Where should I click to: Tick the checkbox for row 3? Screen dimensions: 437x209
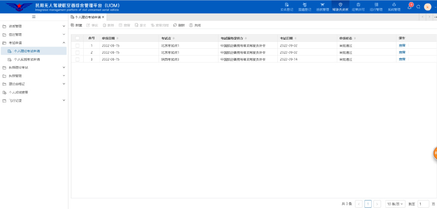pyautogui.click(x=77, y=59)
